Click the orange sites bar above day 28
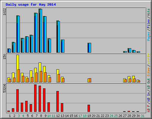152x119 pixels. click(x=130, y=80)
